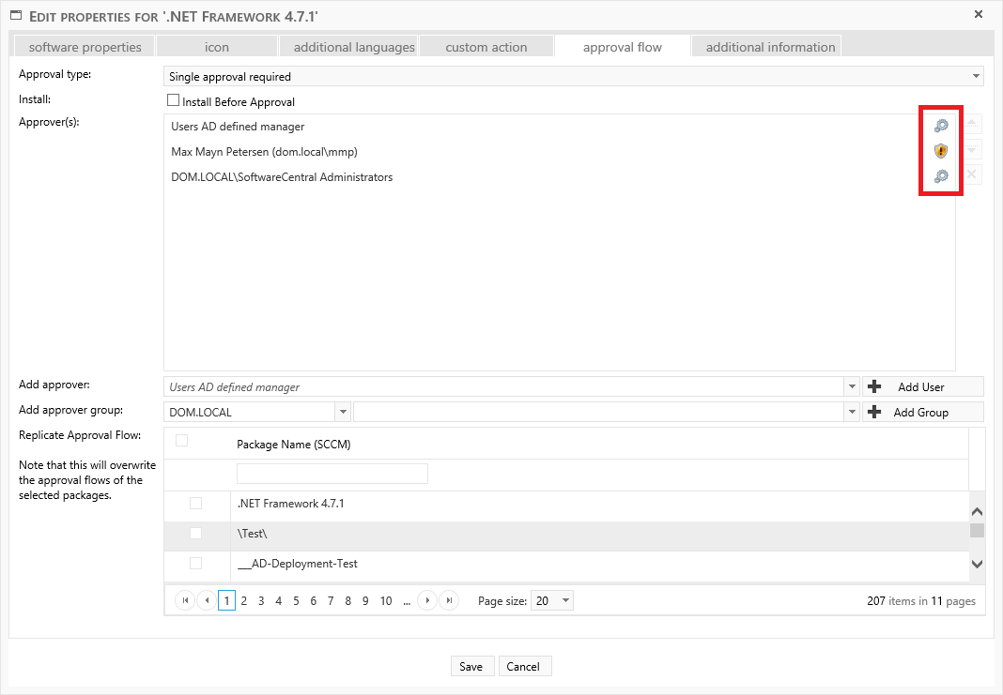Go to the next page of packages
The image size is (1003, 695).
point(427,601)
